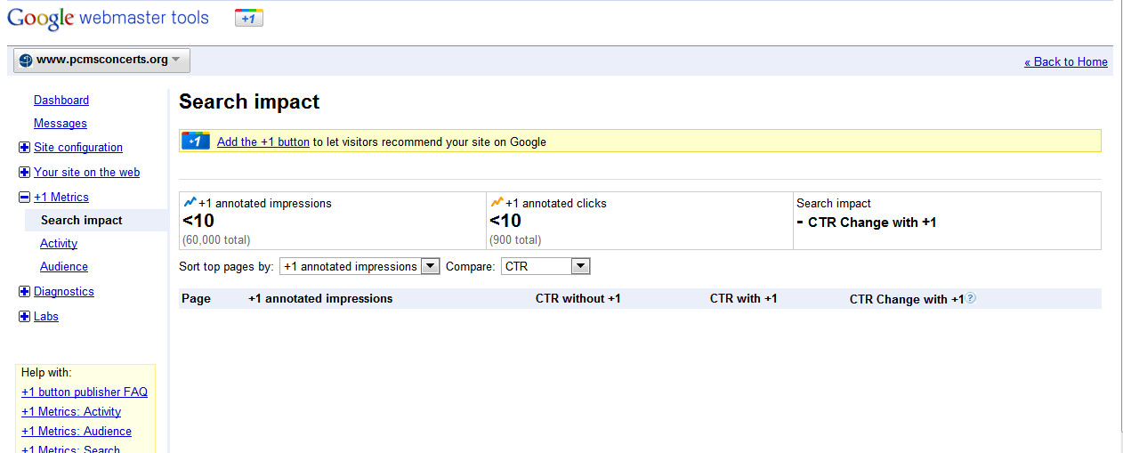The width and height of the screenshot is (1123, 453).
Task: Open the Labs link
Action: [46, 317]
